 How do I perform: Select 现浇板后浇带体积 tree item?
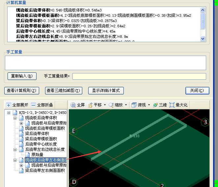pos(41,118)
